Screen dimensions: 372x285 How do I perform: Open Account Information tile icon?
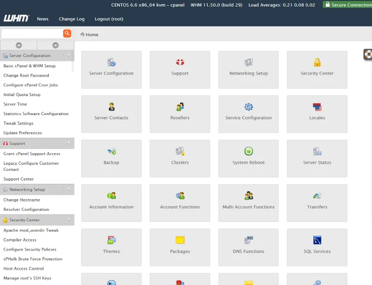tap(111, 196)
